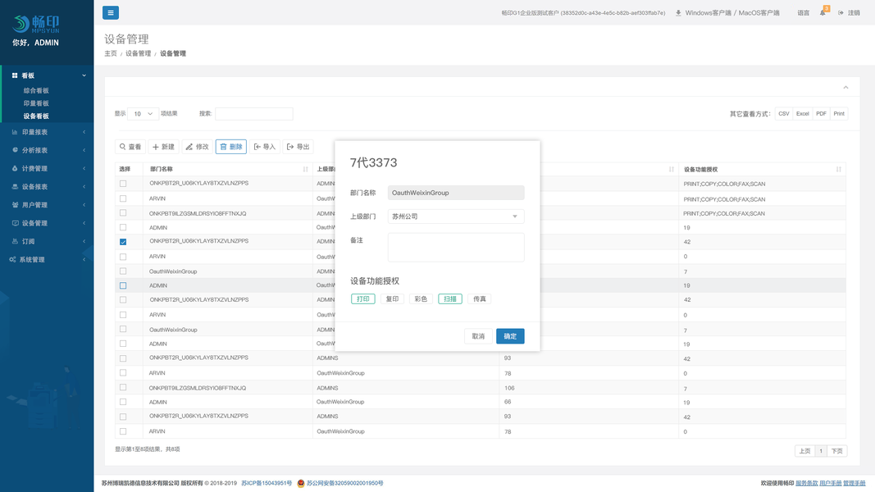Image resolution: width=875 pixels, height=492 pixels.
Task: Click the 分析报表 pie icon
Action: pyautogui.click(x=15, y=150)
